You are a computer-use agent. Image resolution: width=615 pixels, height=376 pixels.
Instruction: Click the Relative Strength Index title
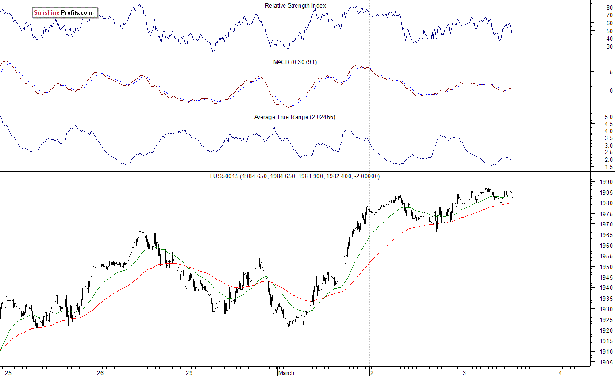[296, 5]
